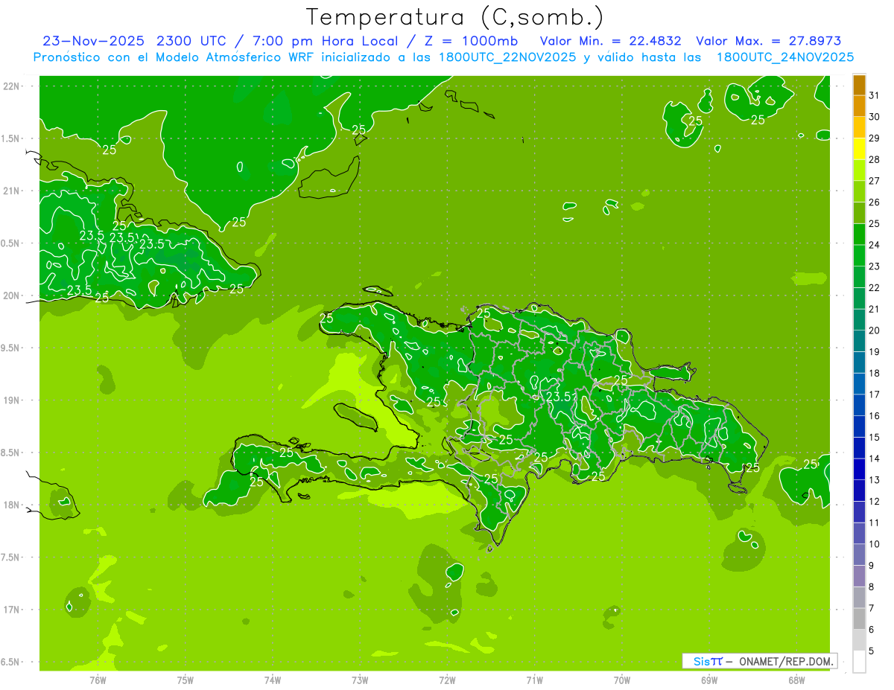Click the "68W" longitude label
The width and height of the screenshot is (894, 690).
click(x=796, y=680)
